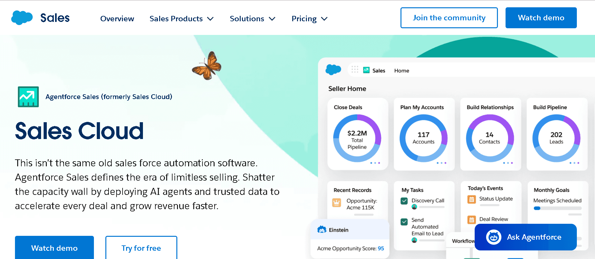This screenshot has height=259, width=595.
Task: Click the 'Today's Events' heading
Action: pyautogui.click(x=485, y=188)
